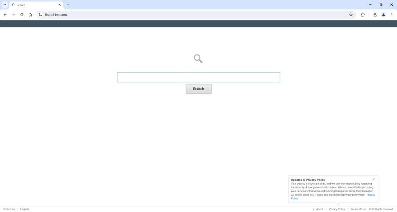
Task: Open the Chrome three-dot menu
Action: coord(392,15)
